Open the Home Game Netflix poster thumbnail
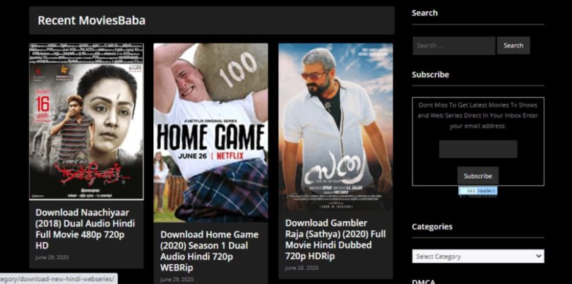 (x=211, y=133)
